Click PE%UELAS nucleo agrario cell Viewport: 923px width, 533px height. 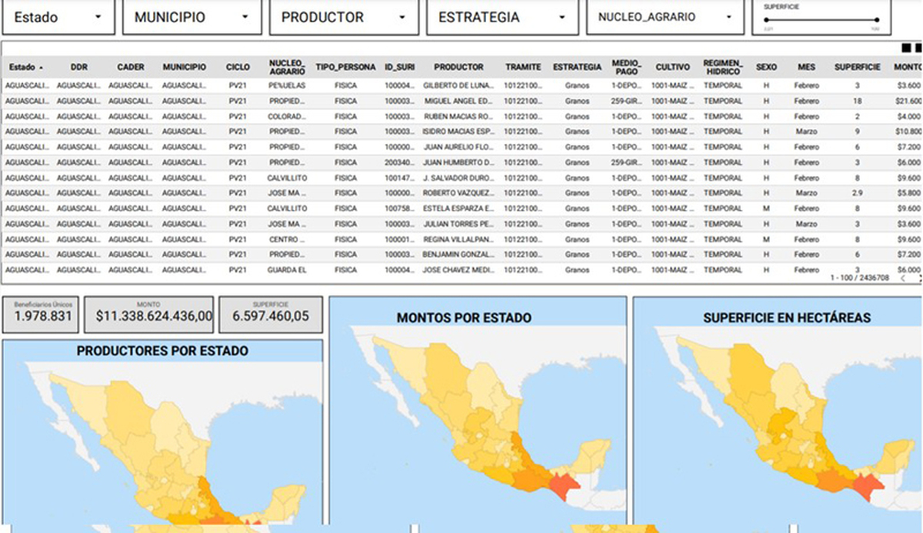287,85
